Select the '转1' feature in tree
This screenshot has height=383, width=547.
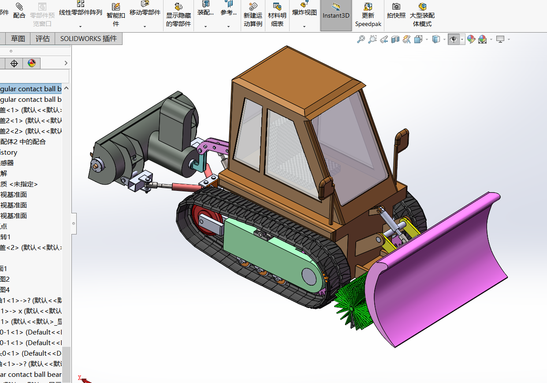pos(5,237)
